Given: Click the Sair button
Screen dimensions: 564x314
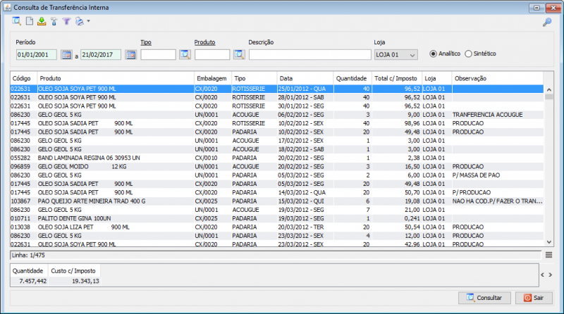Looking at the screenshot, I should click(534, 298).
